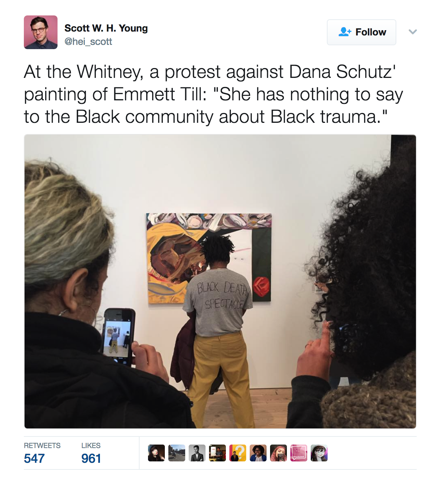View the 547 retweets list
The height and width of the screenshot is (480, 437).
34,458
